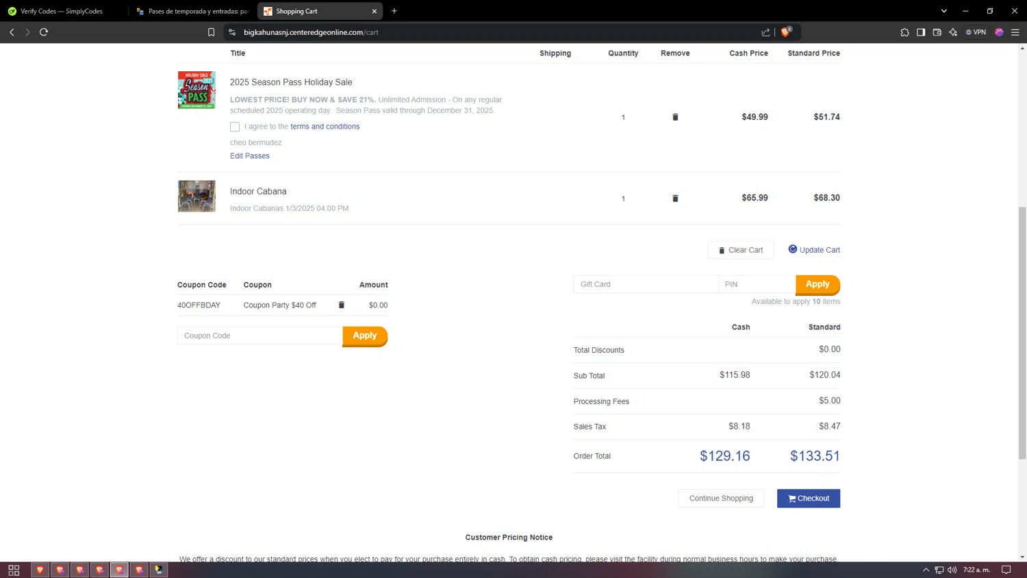Screen dimensions: 1027x578
Task: Click the Season Pass product thumbnail
Action: point(196,90)
